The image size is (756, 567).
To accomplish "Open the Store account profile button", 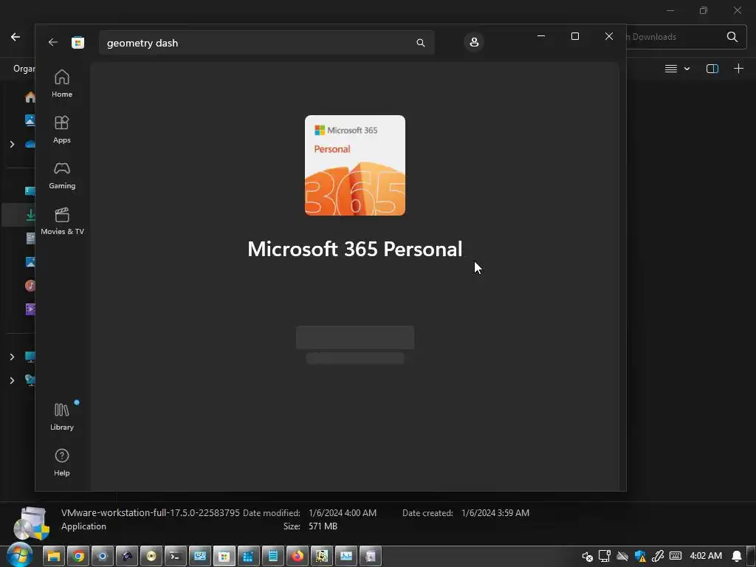I will coord(474,42).
